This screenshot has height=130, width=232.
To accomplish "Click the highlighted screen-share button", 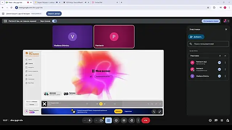I will [x=108, y=120].
